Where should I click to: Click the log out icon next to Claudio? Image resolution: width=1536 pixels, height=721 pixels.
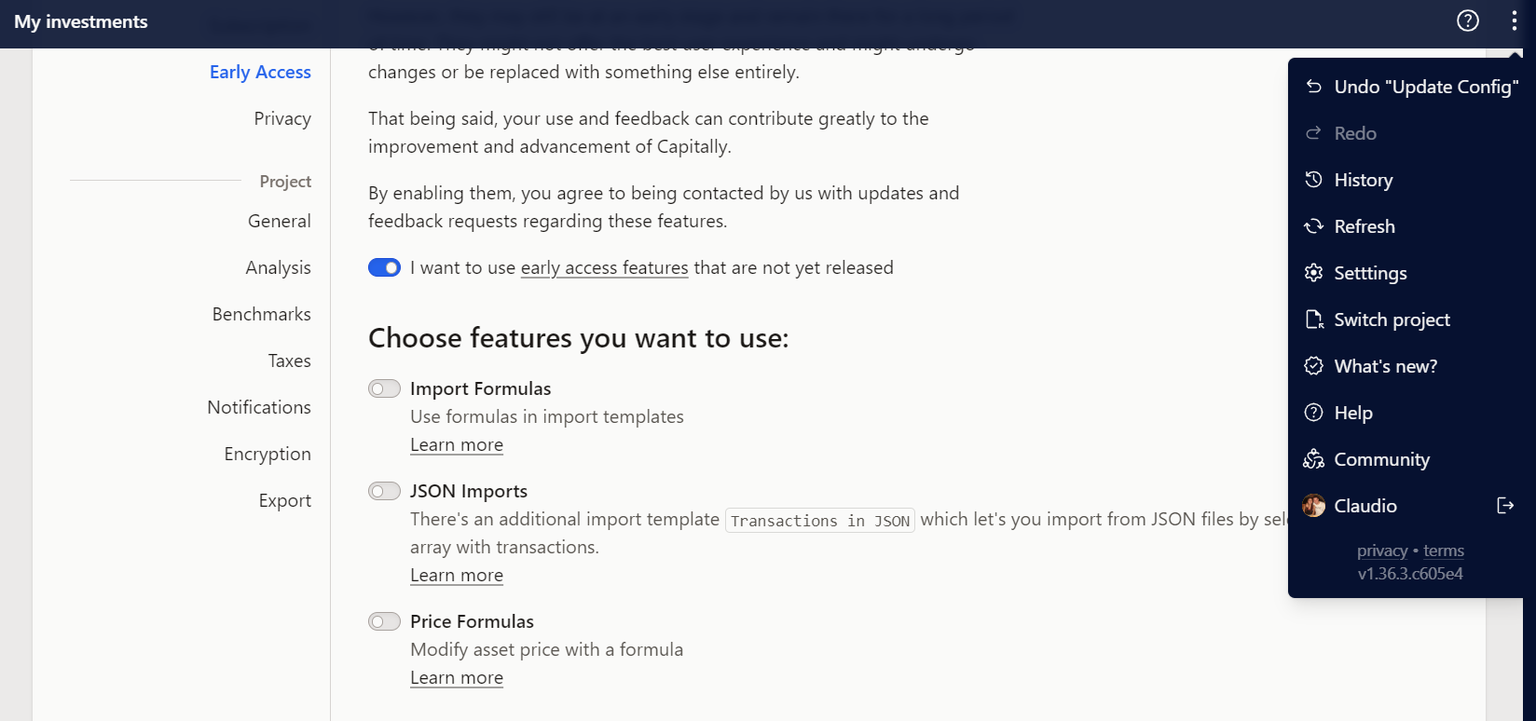coord(1505,506)
